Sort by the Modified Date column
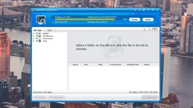The height and width of the screenshot is (108, 193). tap(133, 64)
